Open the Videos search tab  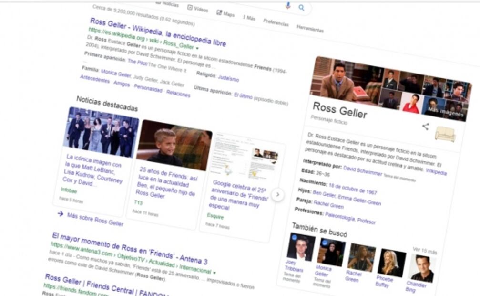197,9
